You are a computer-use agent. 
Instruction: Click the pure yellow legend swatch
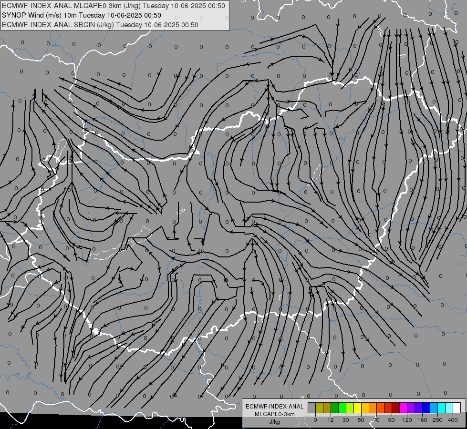click(358, 408)
